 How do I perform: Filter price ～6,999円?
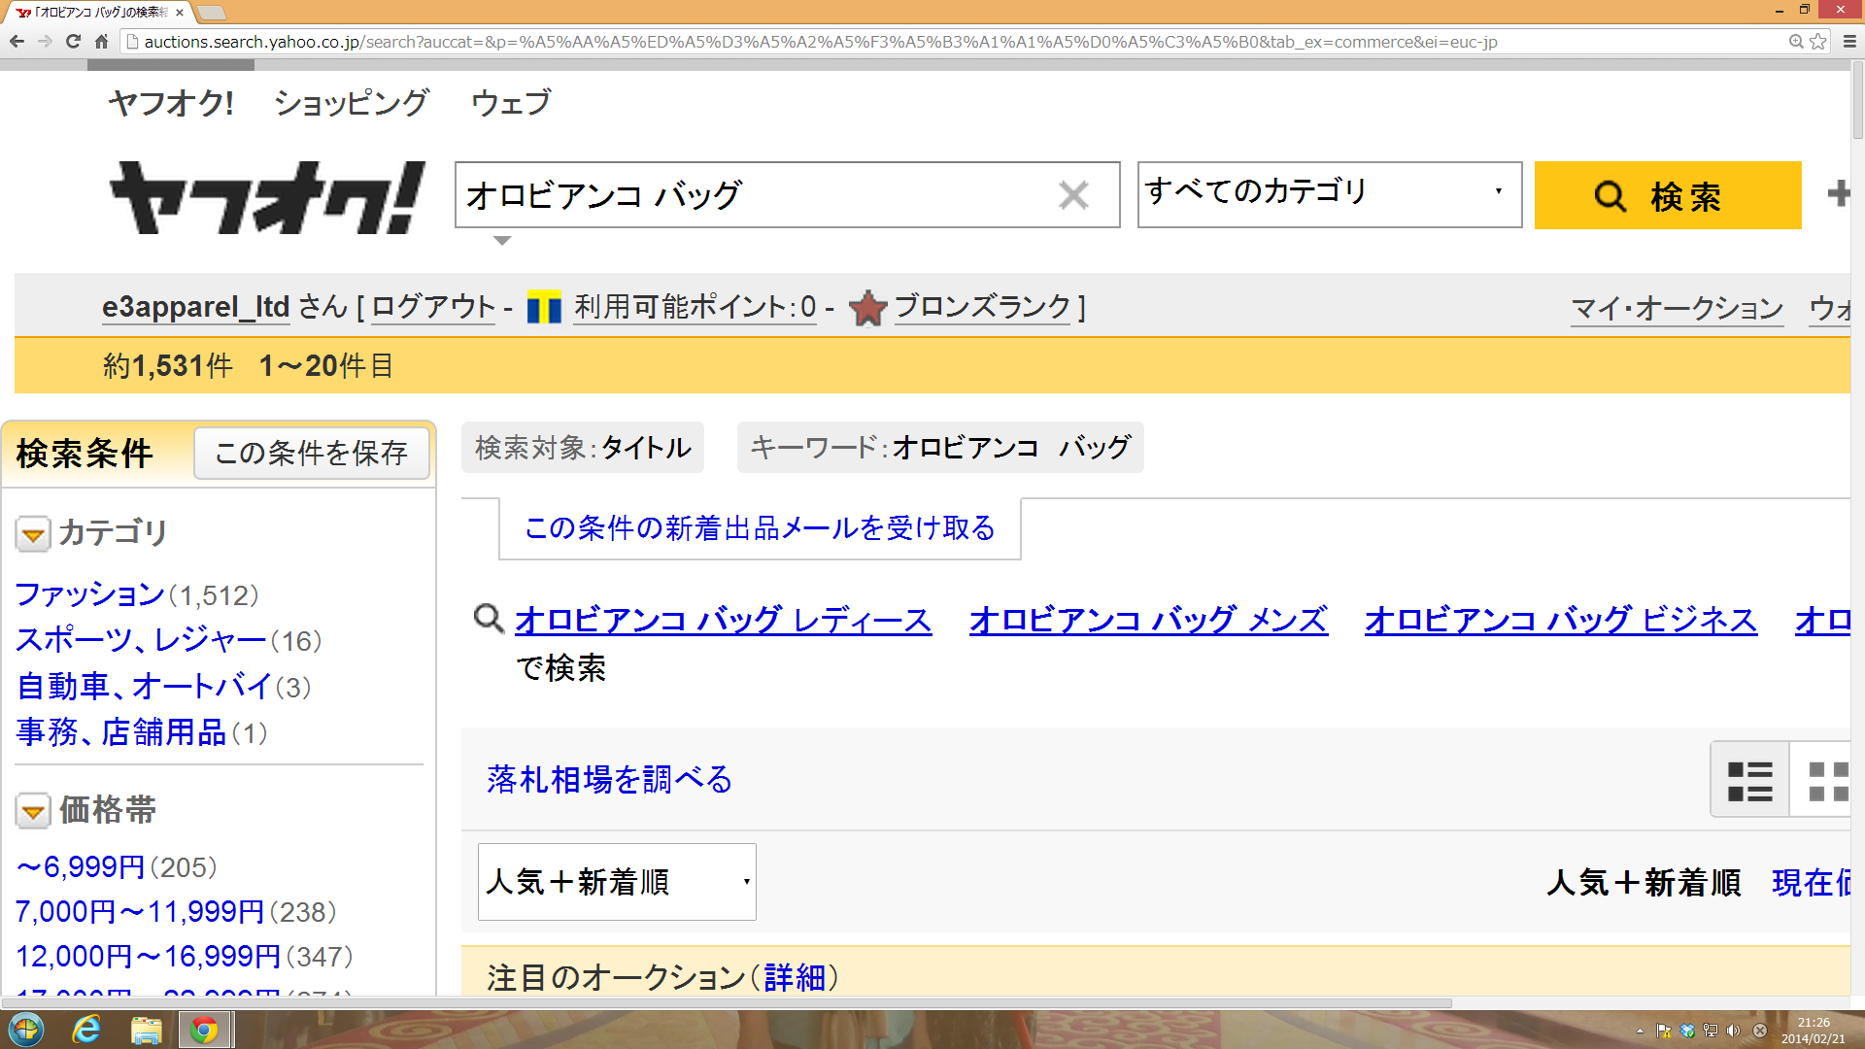point(81,866)
